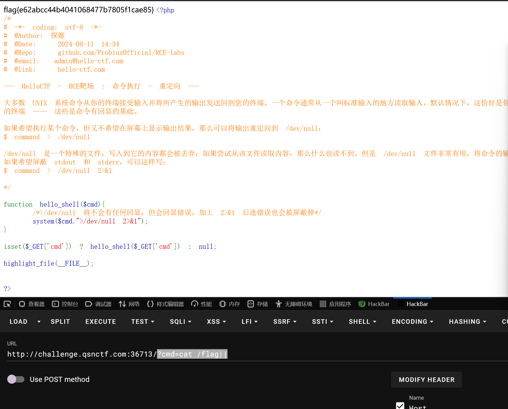Click the opening <?php tag
The image size is (508, 409).
[x=165, y=10]
